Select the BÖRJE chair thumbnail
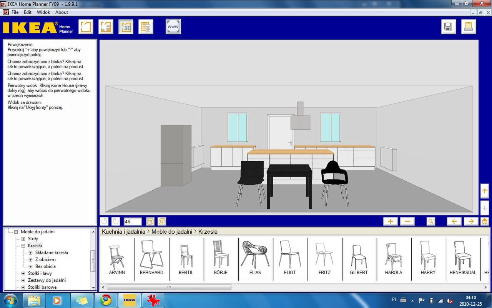The width and height of the screenshot is (492, 308). [221, 259]
